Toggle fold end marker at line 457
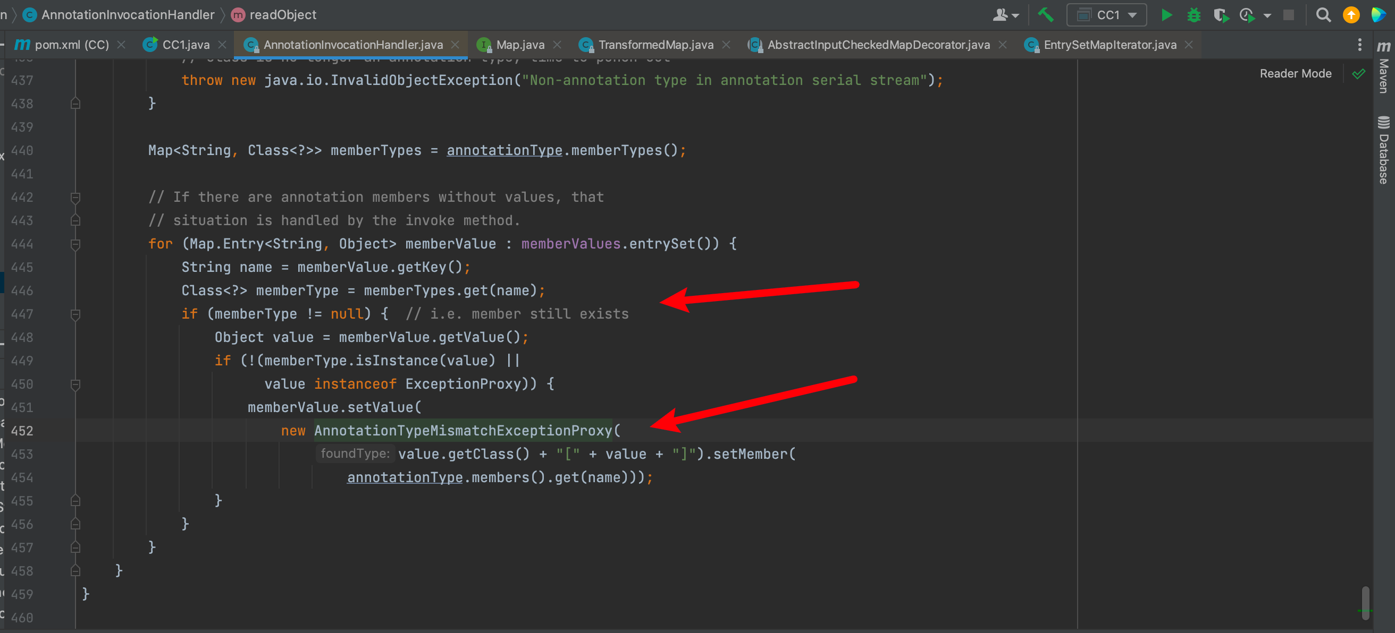The image size is (1395, 633). [x=75, y=548]
